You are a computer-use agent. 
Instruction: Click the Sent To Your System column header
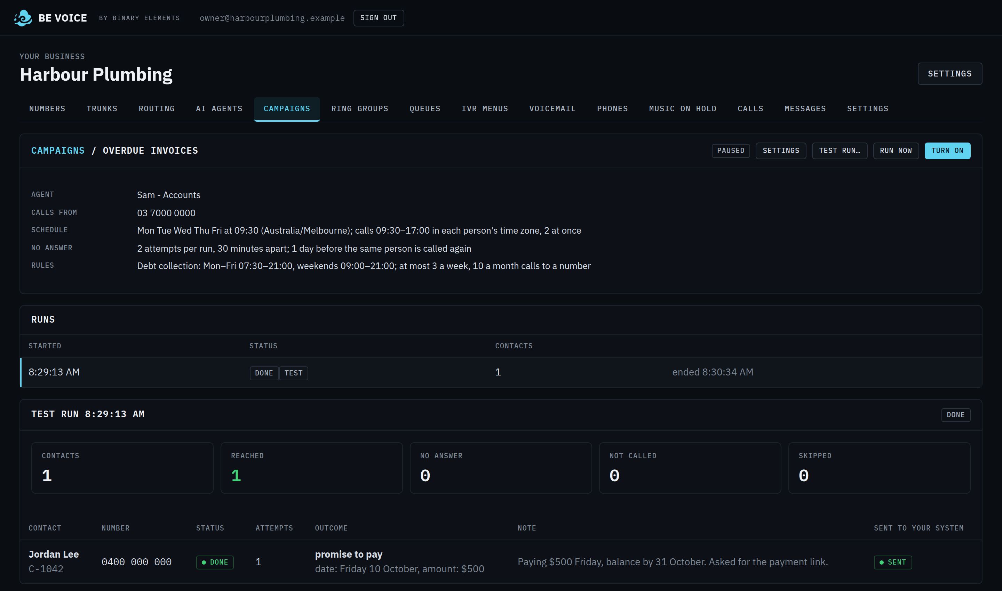click(x=919, y=528)
